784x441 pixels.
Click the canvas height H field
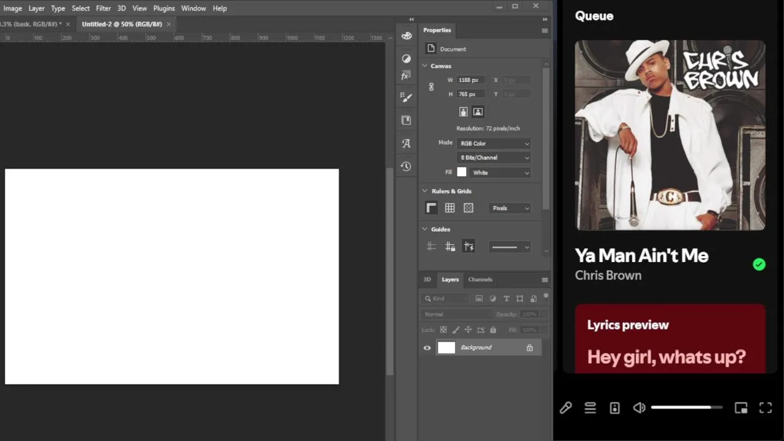(x=470, y=94)
